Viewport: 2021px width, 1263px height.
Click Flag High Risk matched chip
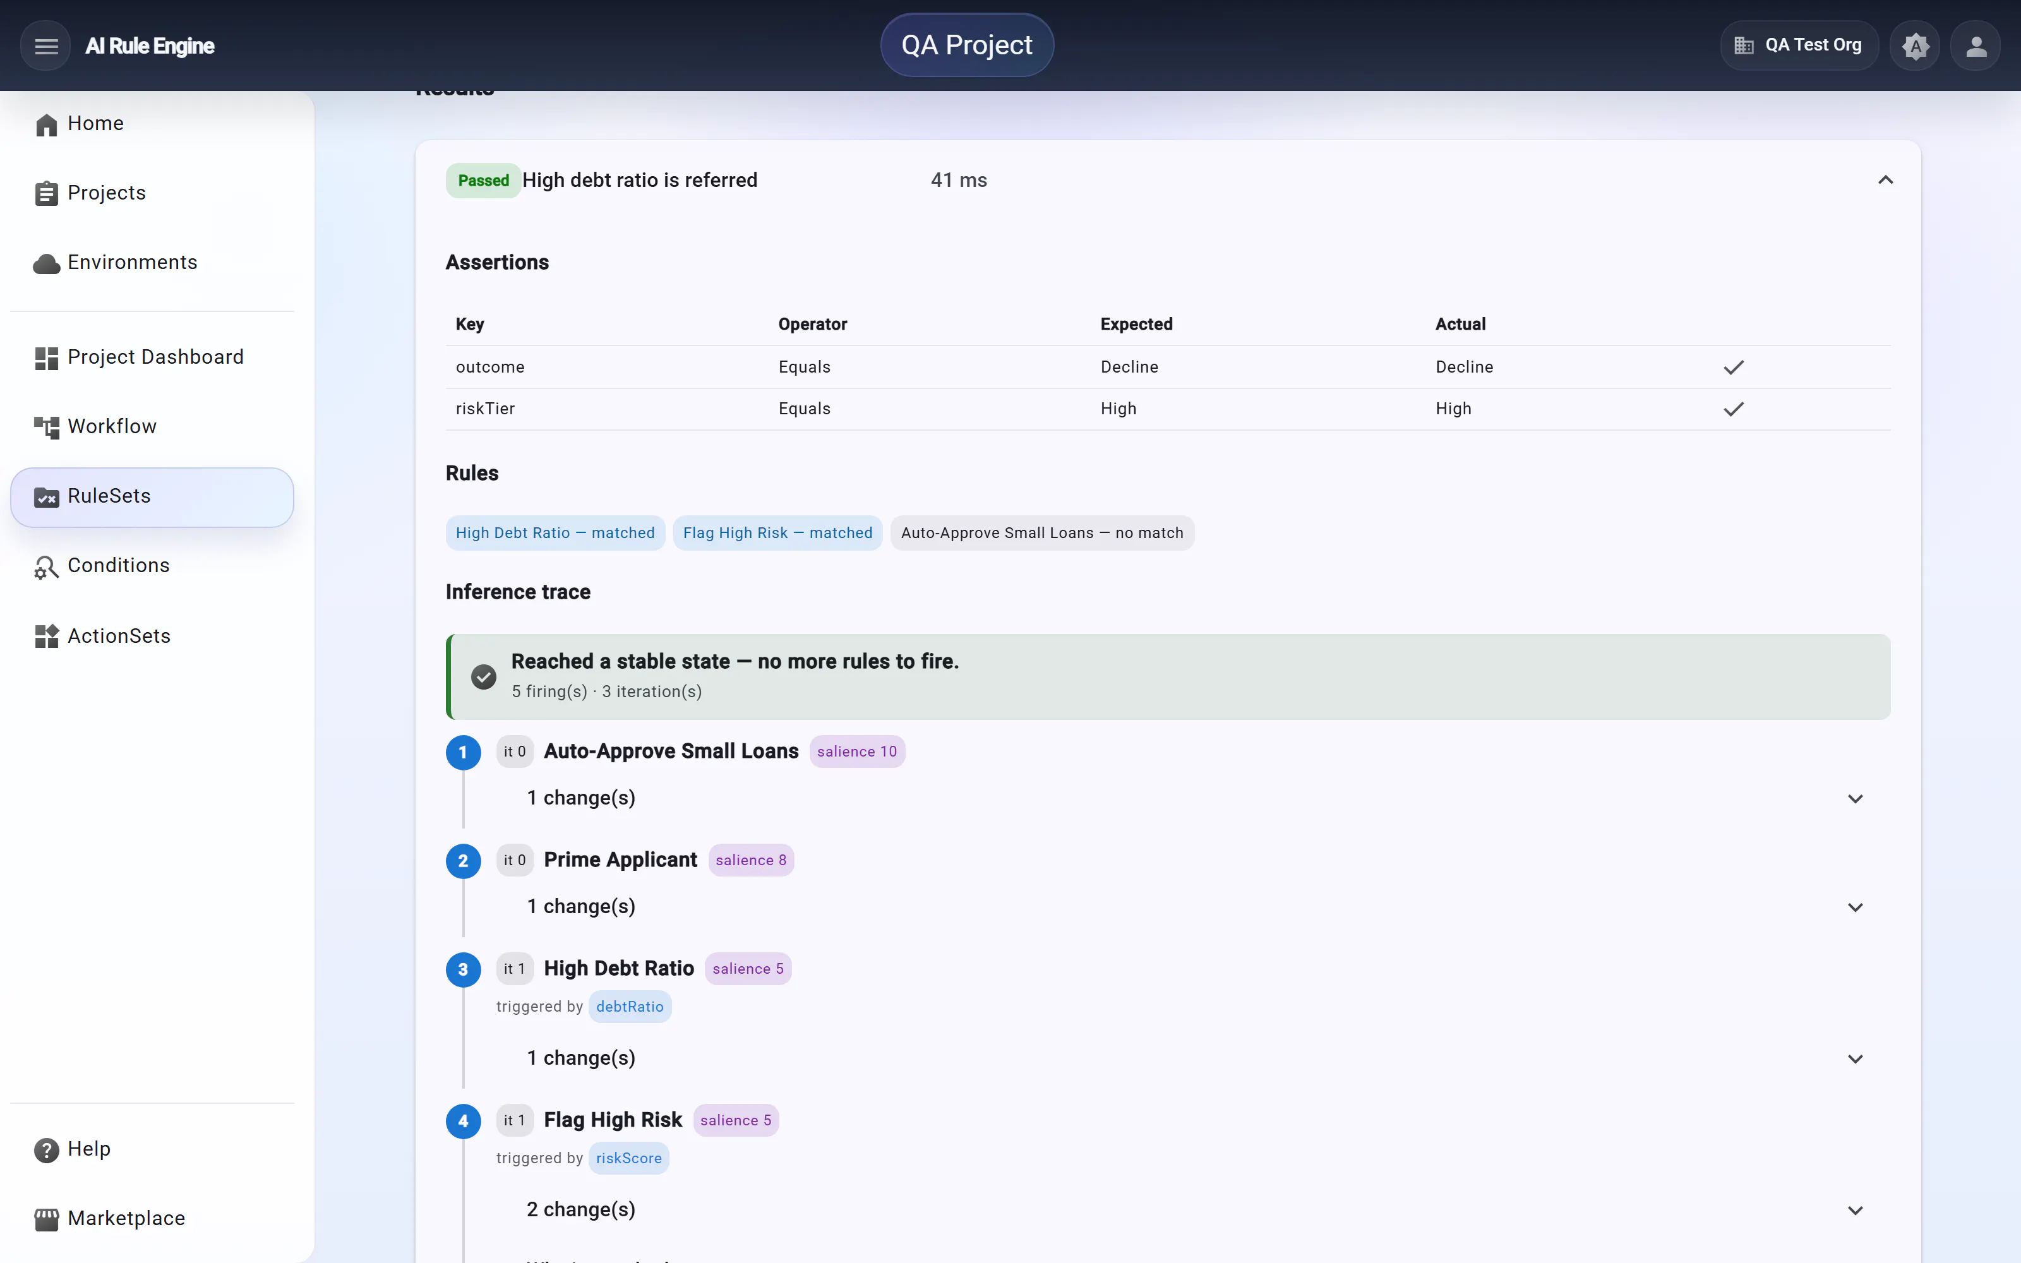[x=777, y=533]
